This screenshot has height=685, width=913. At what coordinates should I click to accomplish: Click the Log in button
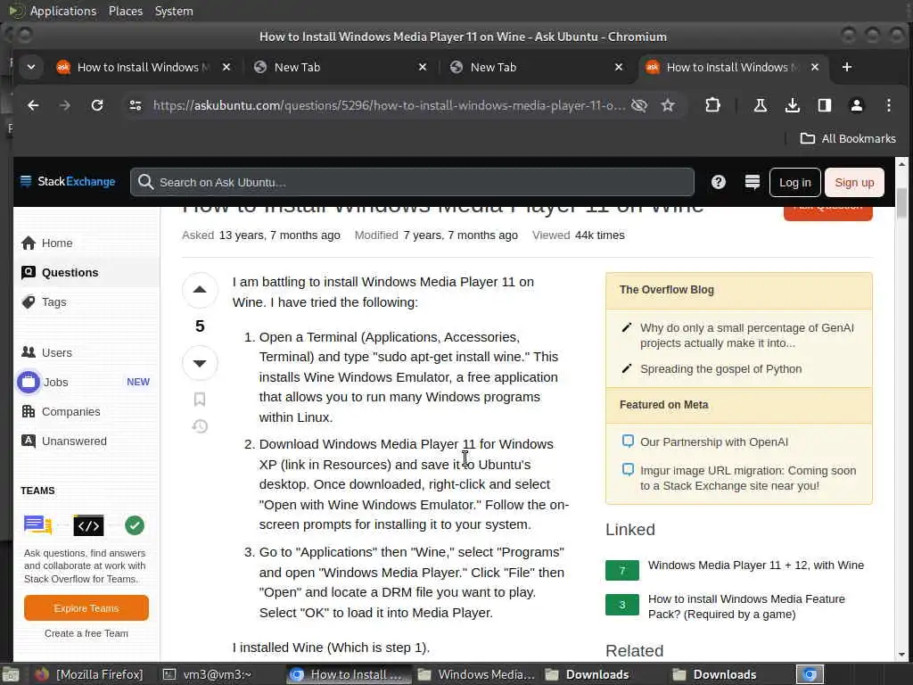[794, 182]
